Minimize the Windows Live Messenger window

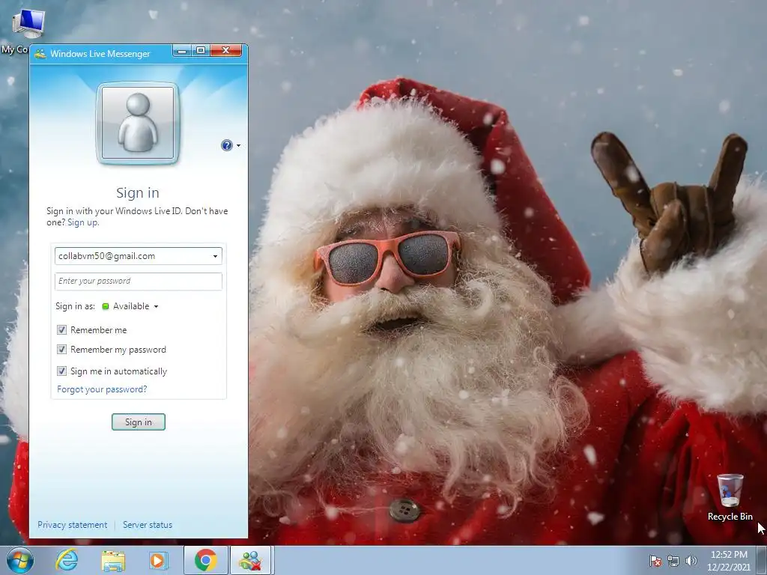pyautogui.click(x=181, y=50)
